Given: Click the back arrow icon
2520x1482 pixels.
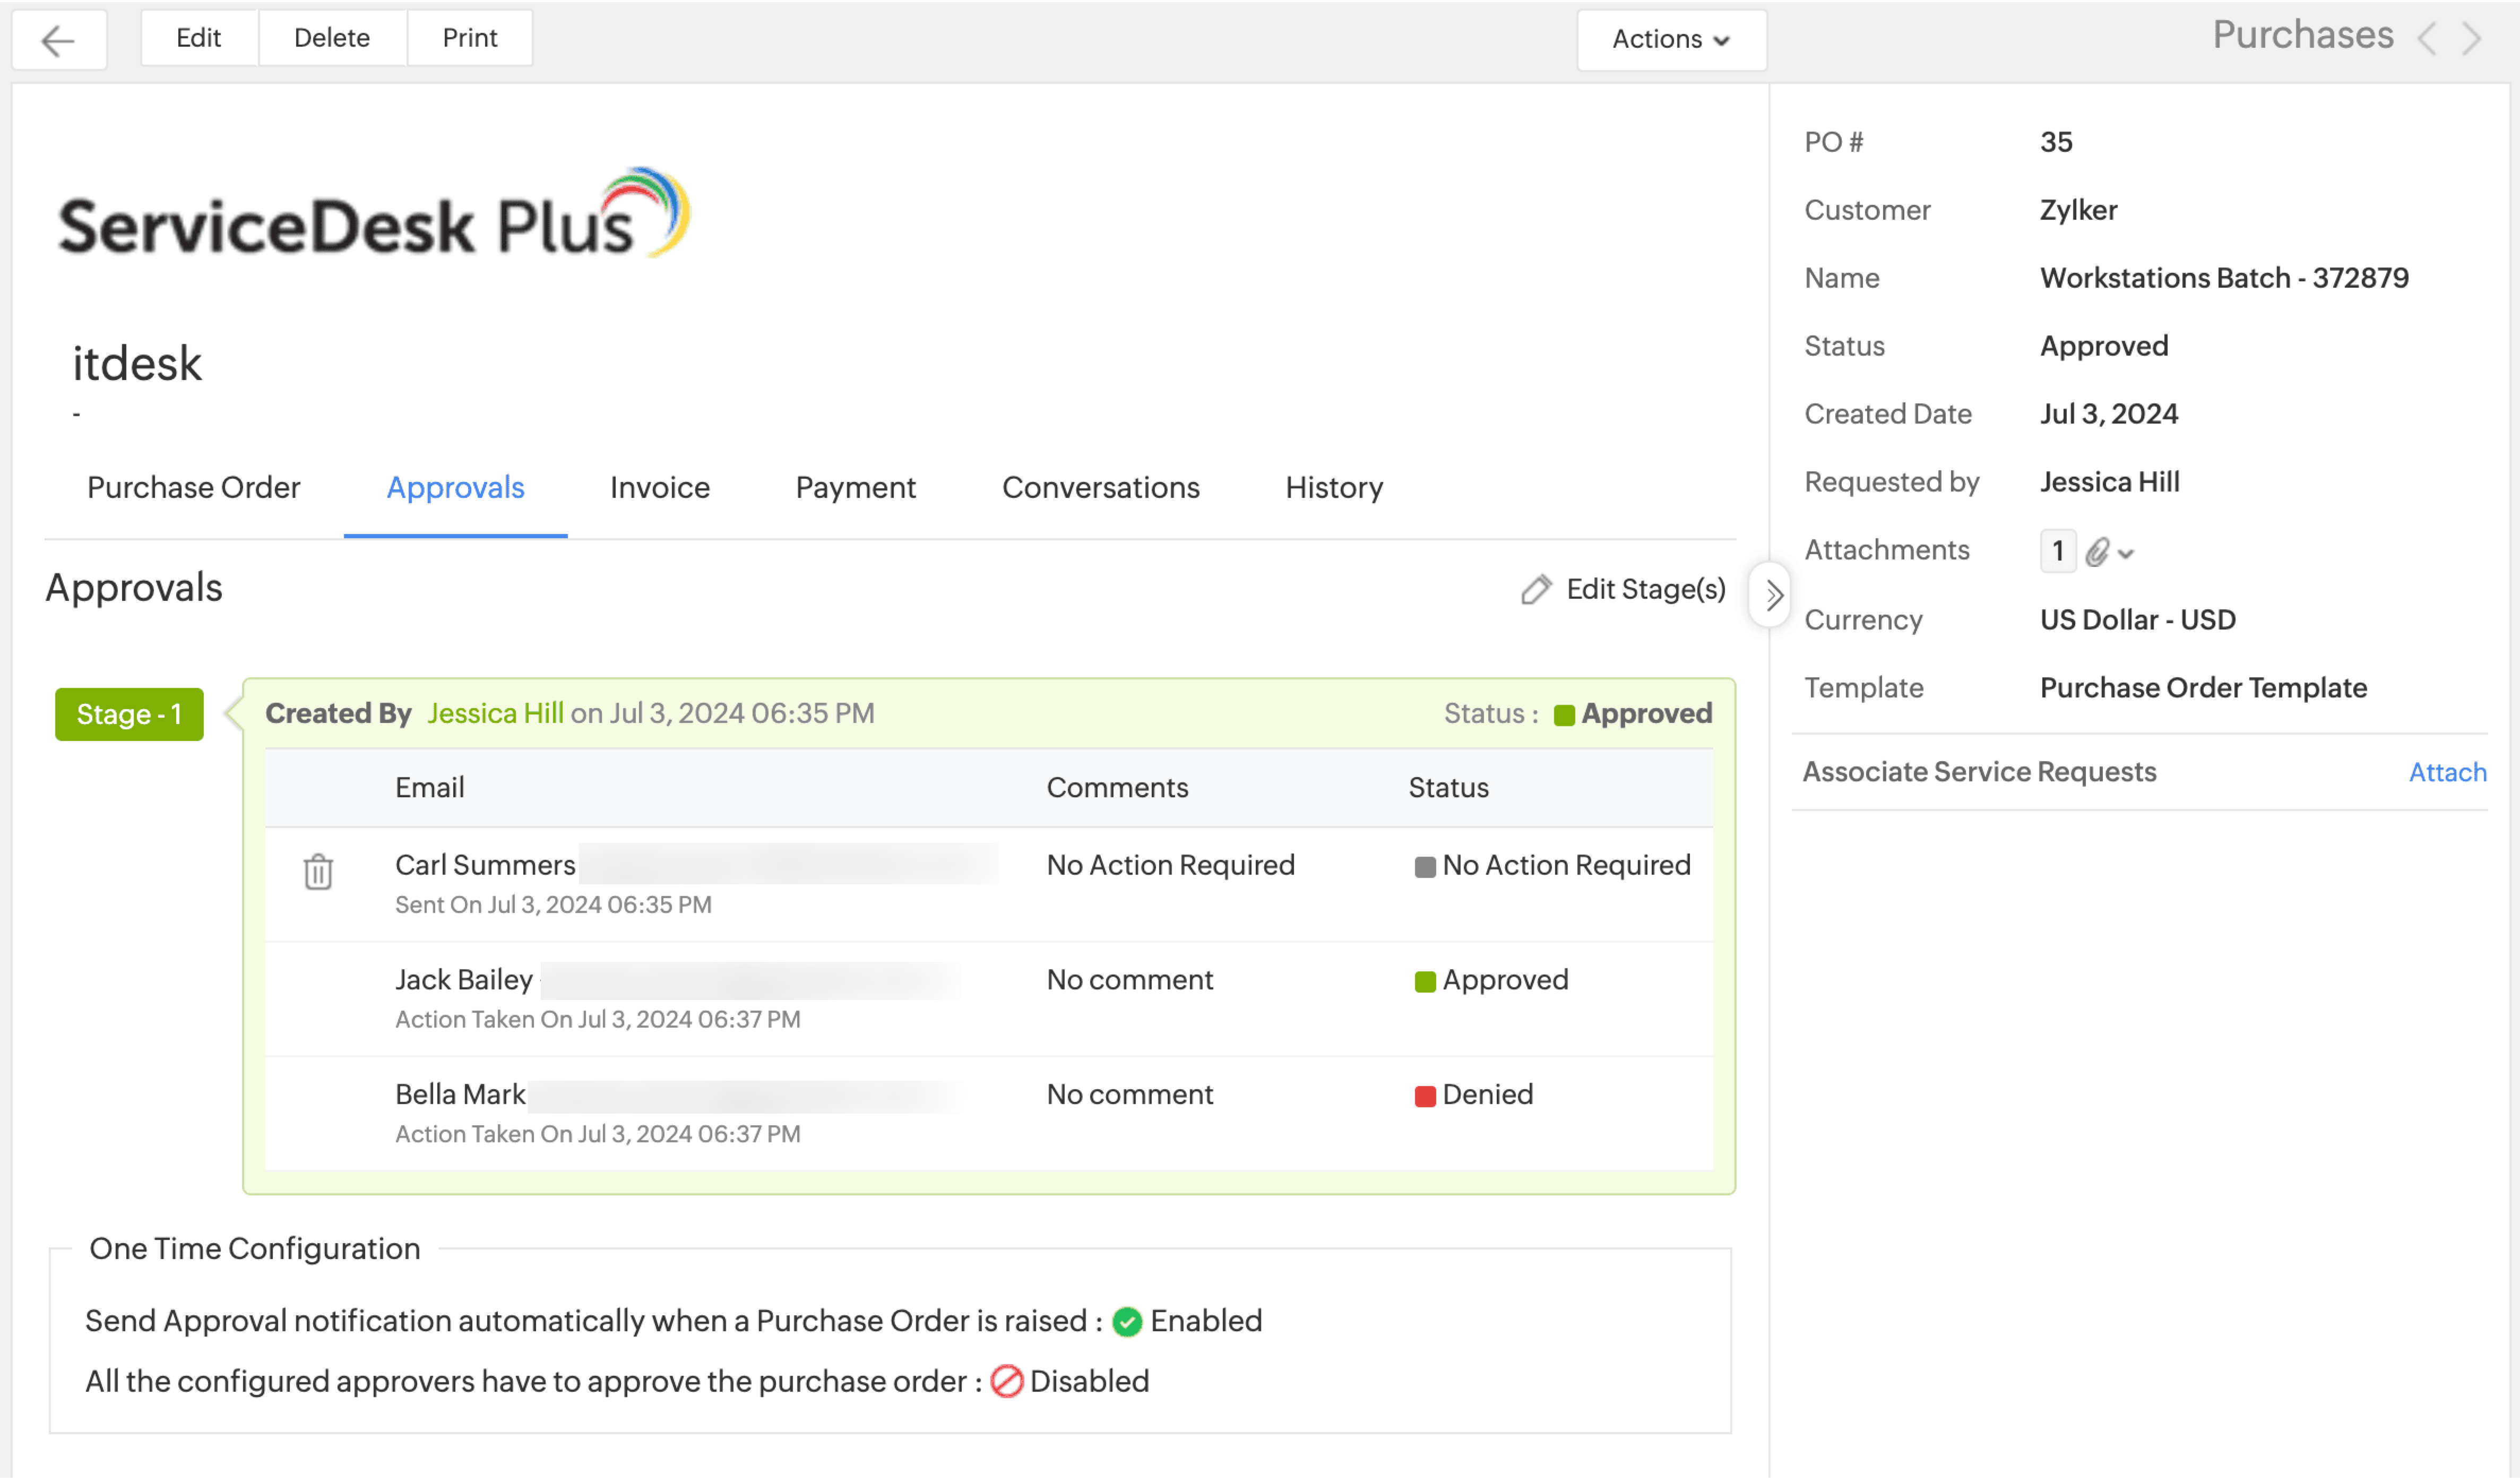Looking at the screenshot, I should point(58,40).
